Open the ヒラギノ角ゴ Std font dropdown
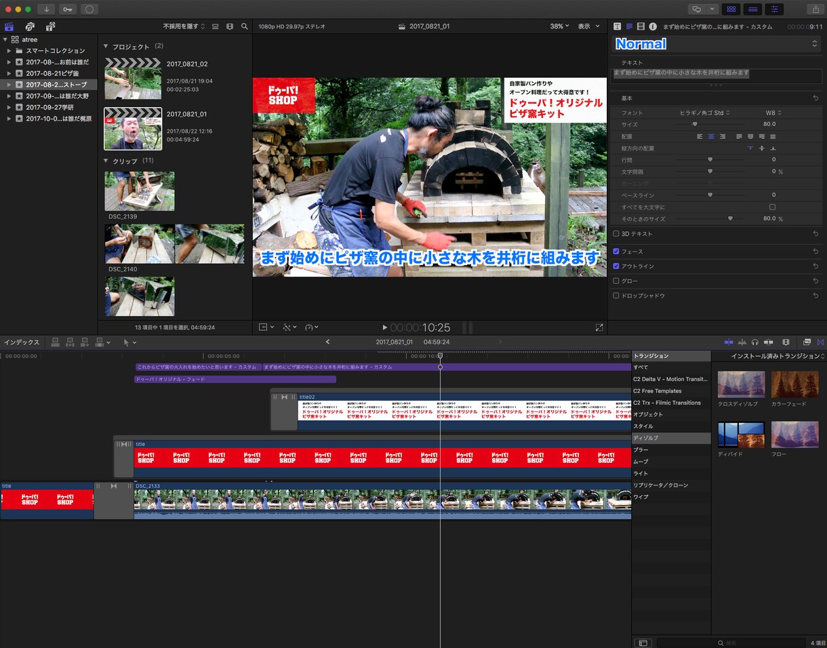The image size is (827, 648). (x=705, y=113)
